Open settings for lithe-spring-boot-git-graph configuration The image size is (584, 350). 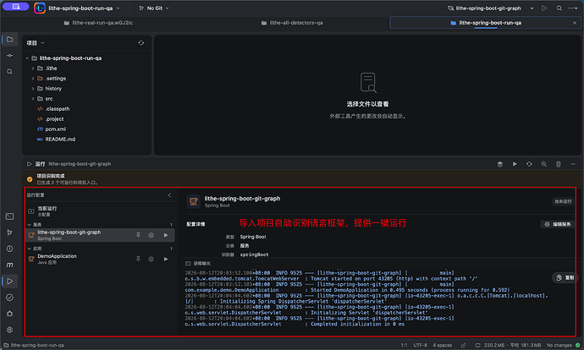pos(152,235)
